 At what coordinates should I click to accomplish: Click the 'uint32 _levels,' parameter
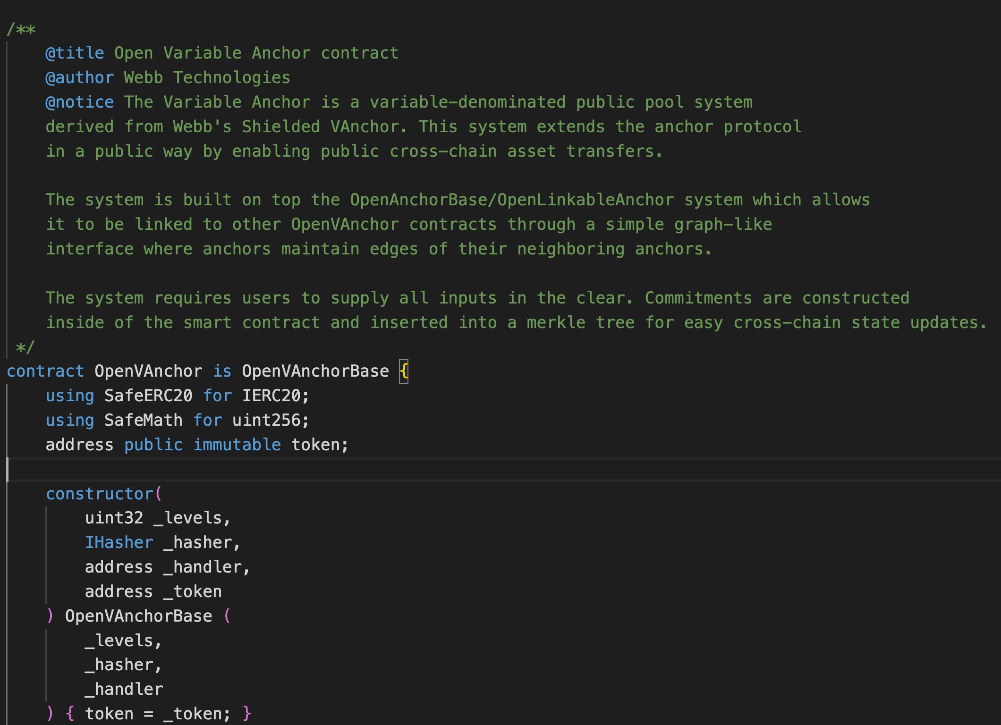coord(158,518)
